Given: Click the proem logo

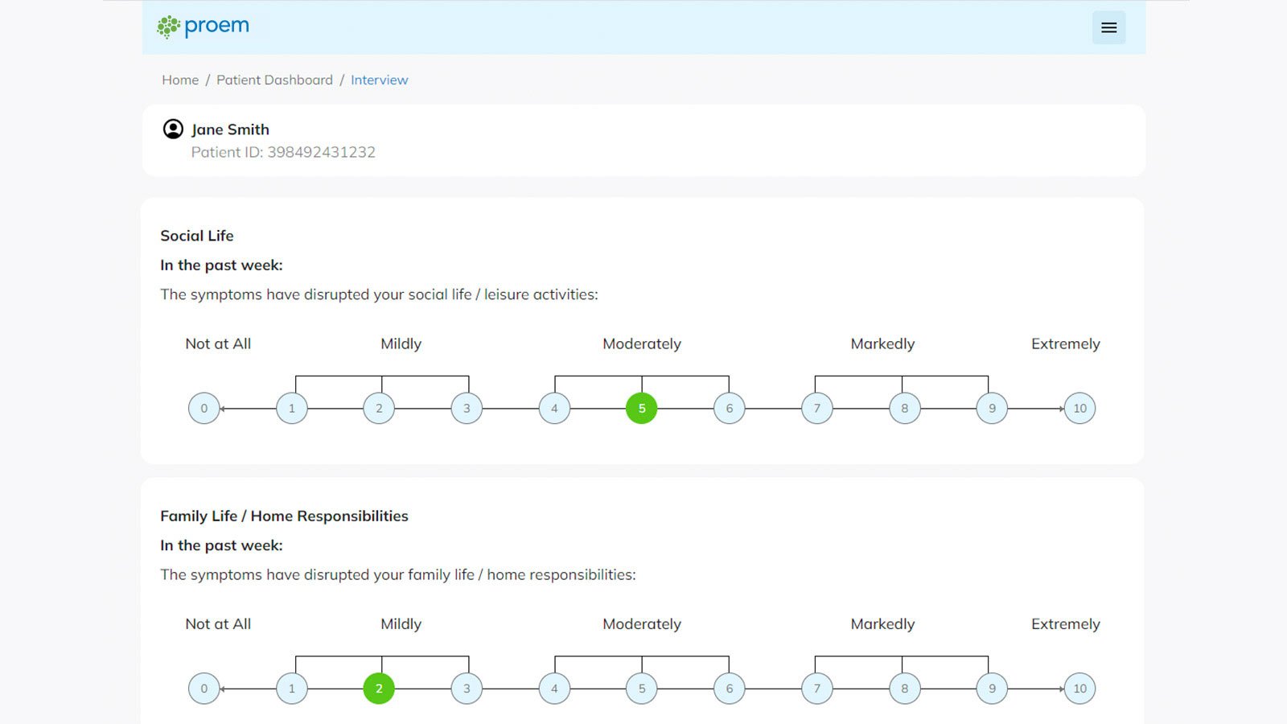Looking at the screenshot, I should (204, 27).
